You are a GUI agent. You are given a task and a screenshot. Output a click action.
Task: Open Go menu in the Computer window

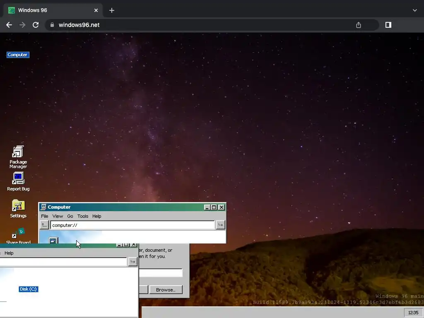coord(70,216)
